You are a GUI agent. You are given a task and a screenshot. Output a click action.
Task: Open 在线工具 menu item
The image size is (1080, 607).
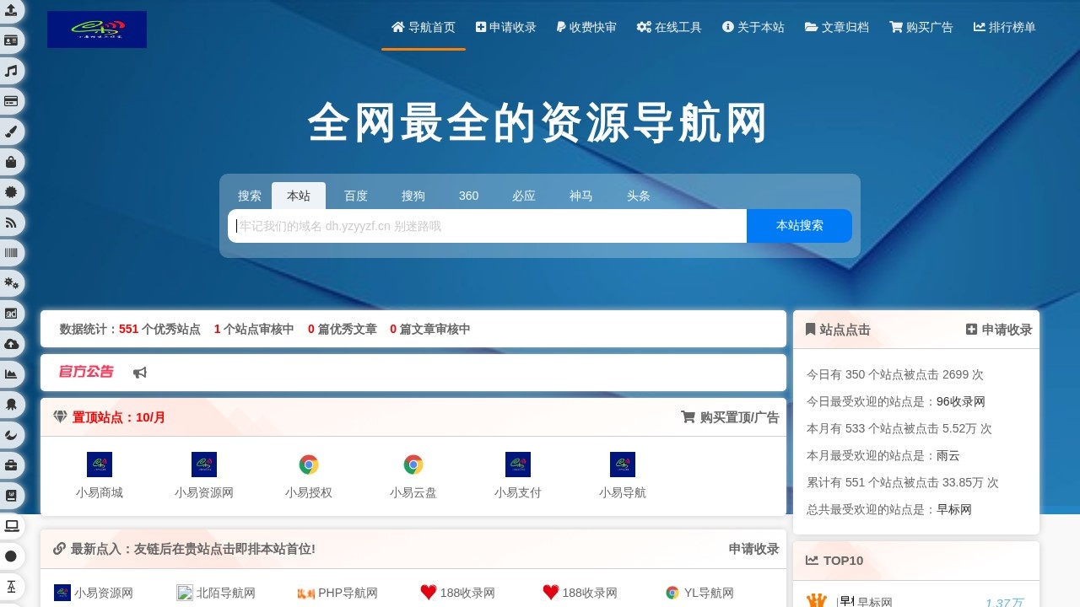669,27
